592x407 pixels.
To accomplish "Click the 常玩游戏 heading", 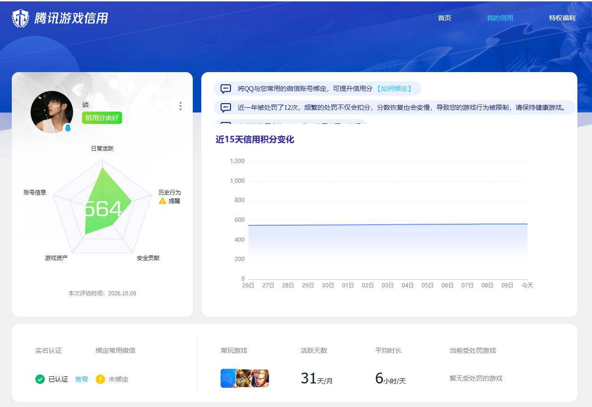I will click(234, 350).
